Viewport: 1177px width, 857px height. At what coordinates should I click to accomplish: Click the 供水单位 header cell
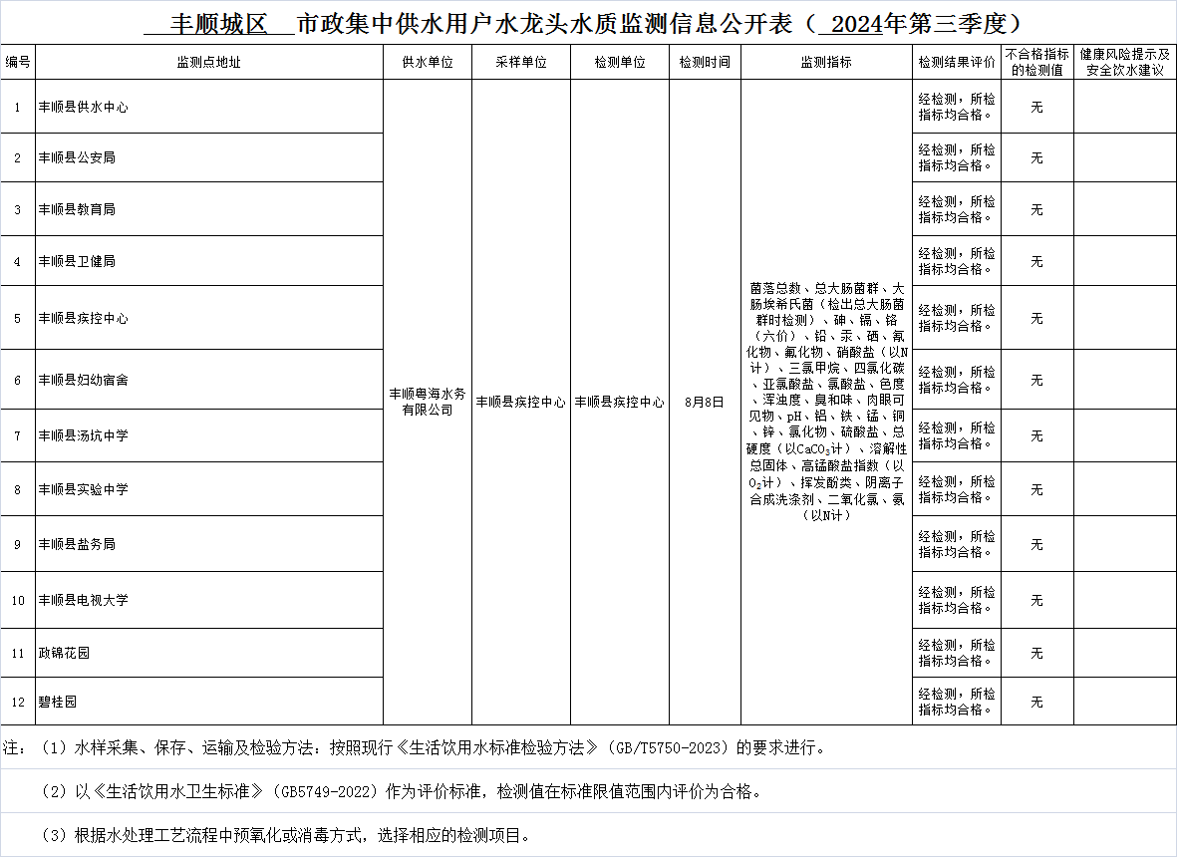(428, 63)
